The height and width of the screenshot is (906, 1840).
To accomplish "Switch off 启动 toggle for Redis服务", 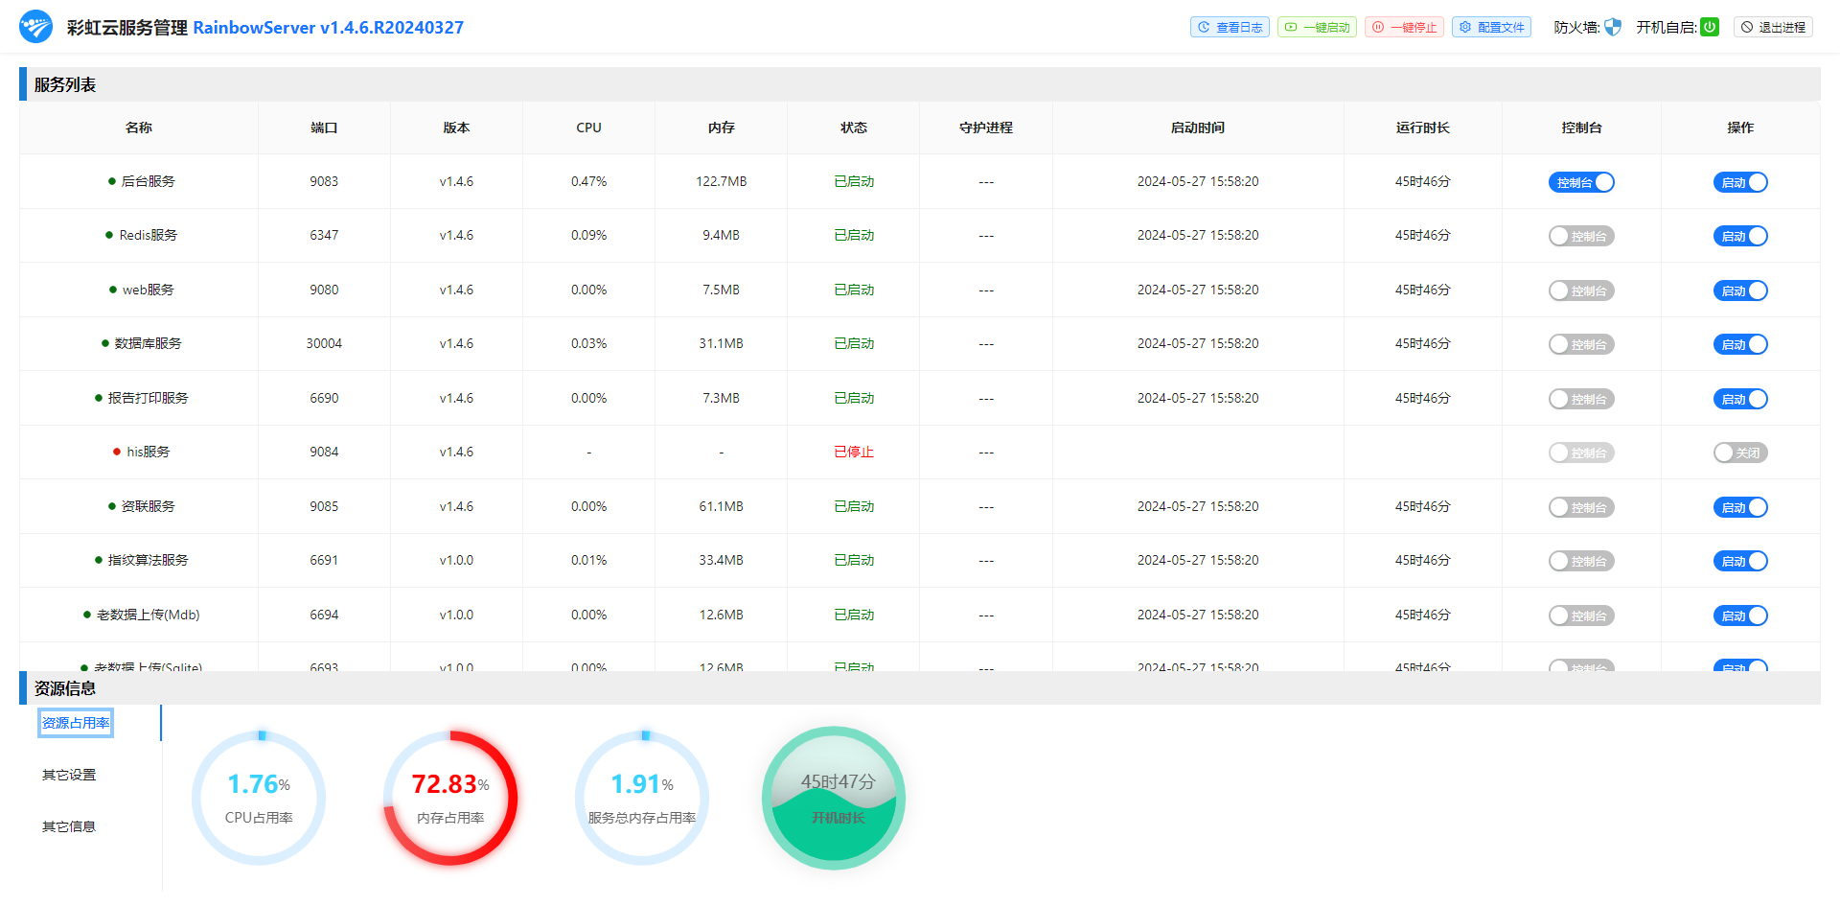I will click(1740, 236).
